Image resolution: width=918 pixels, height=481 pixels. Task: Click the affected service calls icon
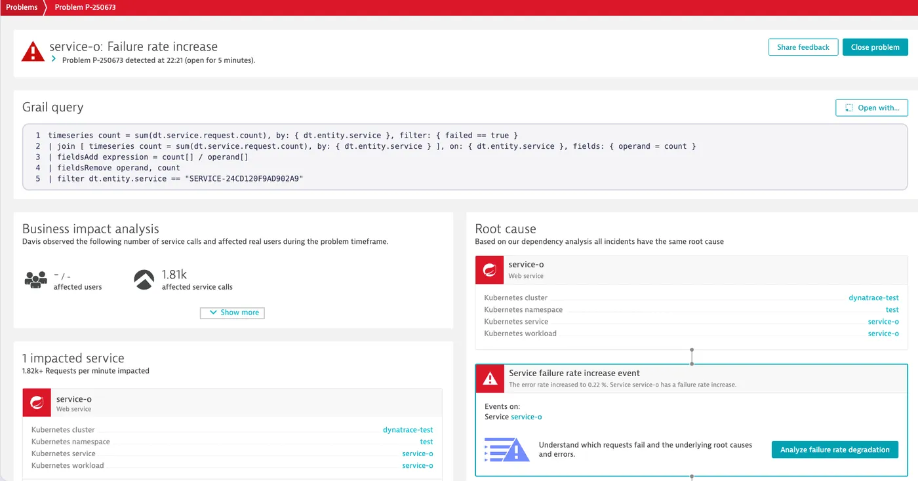(x=144, y=280)
